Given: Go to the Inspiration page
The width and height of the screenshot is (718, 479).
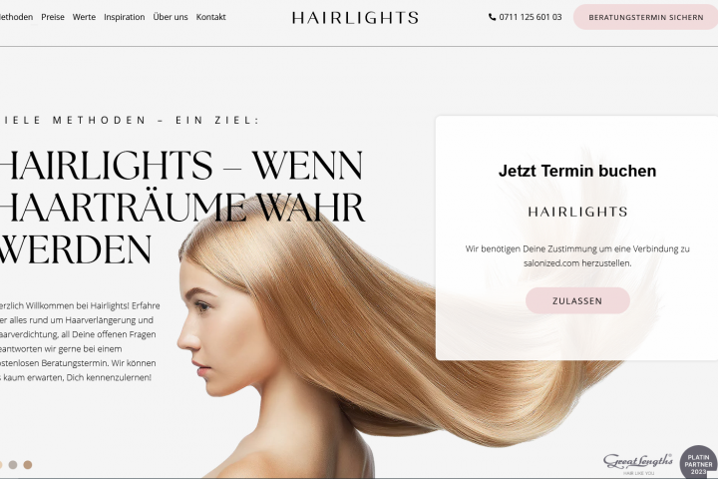Looking at the screenshot, I should click(x=124, y=17).
